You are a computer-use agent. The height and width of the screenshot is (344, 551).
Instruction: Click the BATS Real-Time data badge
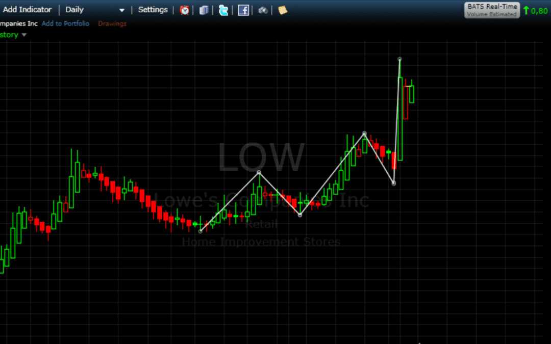492,10
